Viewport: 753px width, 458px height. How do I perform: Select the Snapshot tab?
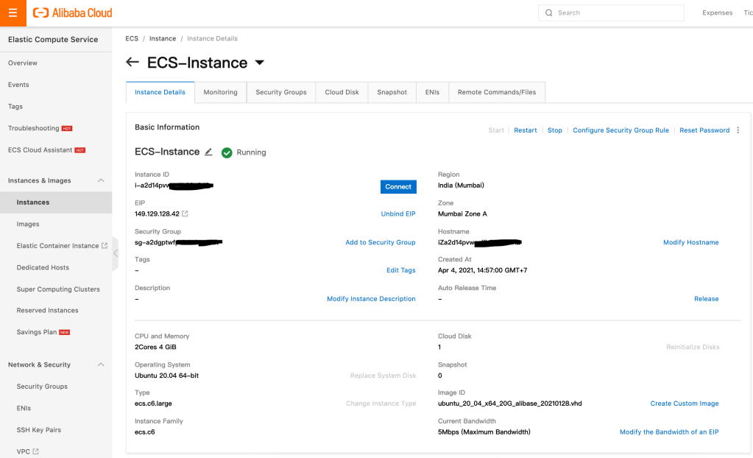(x=392, y=93)
